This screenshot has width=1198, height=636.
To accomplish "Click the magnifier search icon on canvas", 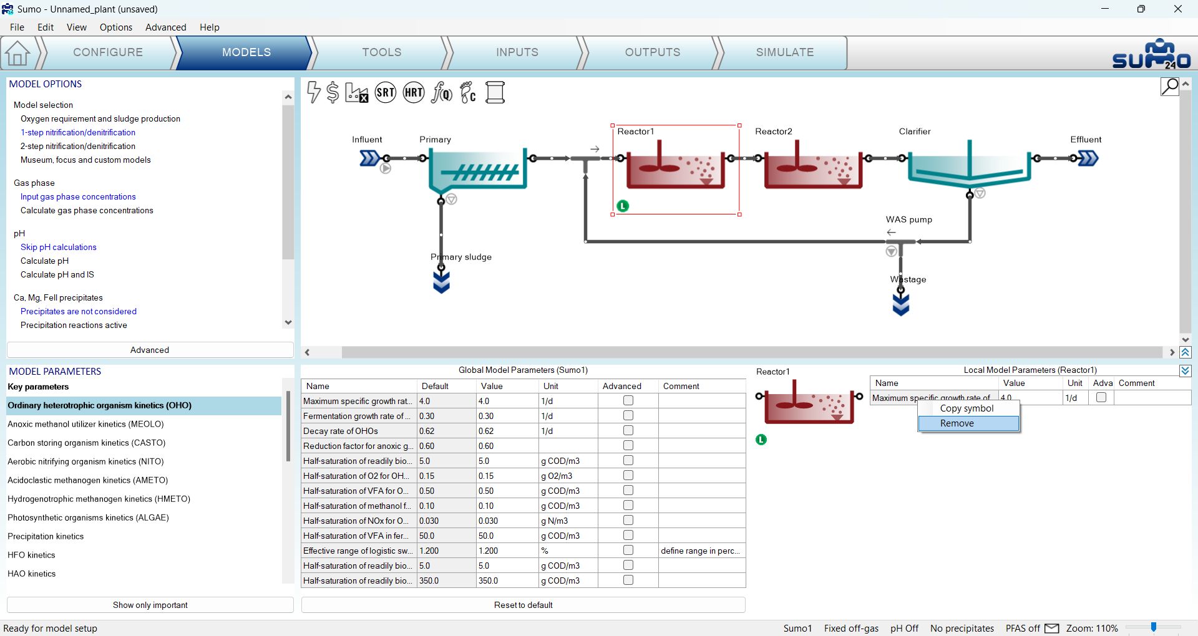I will [x=1169, y=86].
